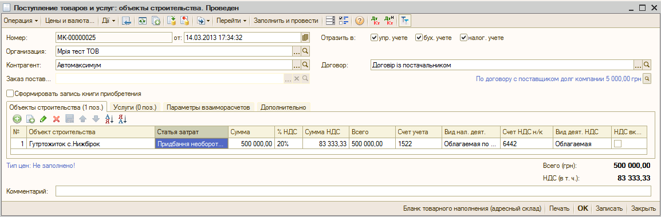Click the supplier debt message link
The width and height of the screenshot is (661, 217).
(x=558, y=79)
